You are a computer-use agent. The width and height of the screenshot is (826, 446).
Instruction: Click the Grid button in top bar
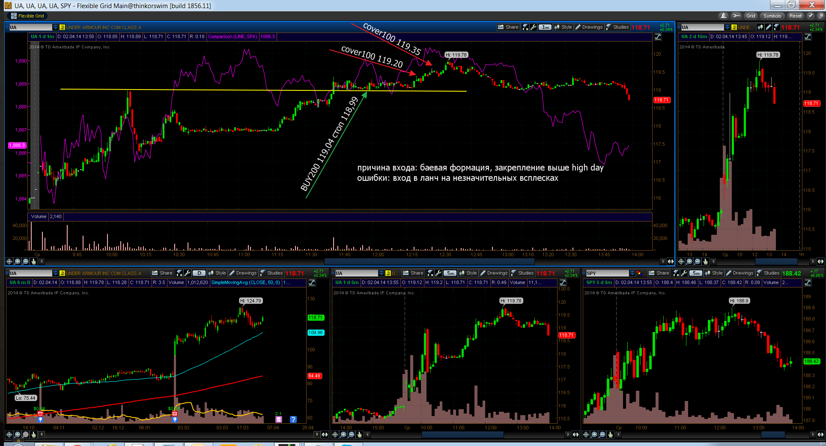[x=751, y=16]
